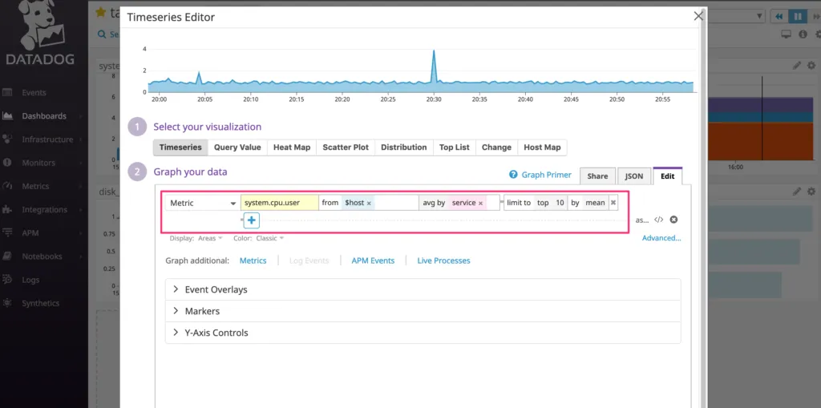Add APM Events to graph
Viewport: 821px width, 408px height.
(x=373, y=261)
